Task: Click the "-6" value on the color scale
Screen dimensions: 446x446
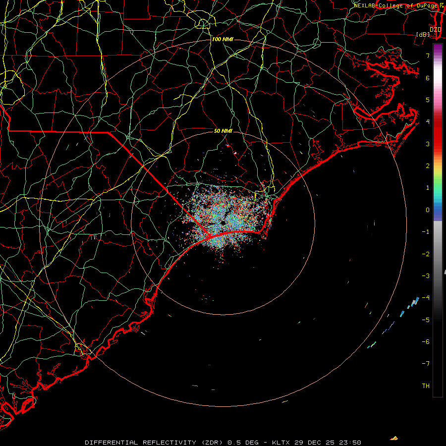Action: click(x=426, y=342)
